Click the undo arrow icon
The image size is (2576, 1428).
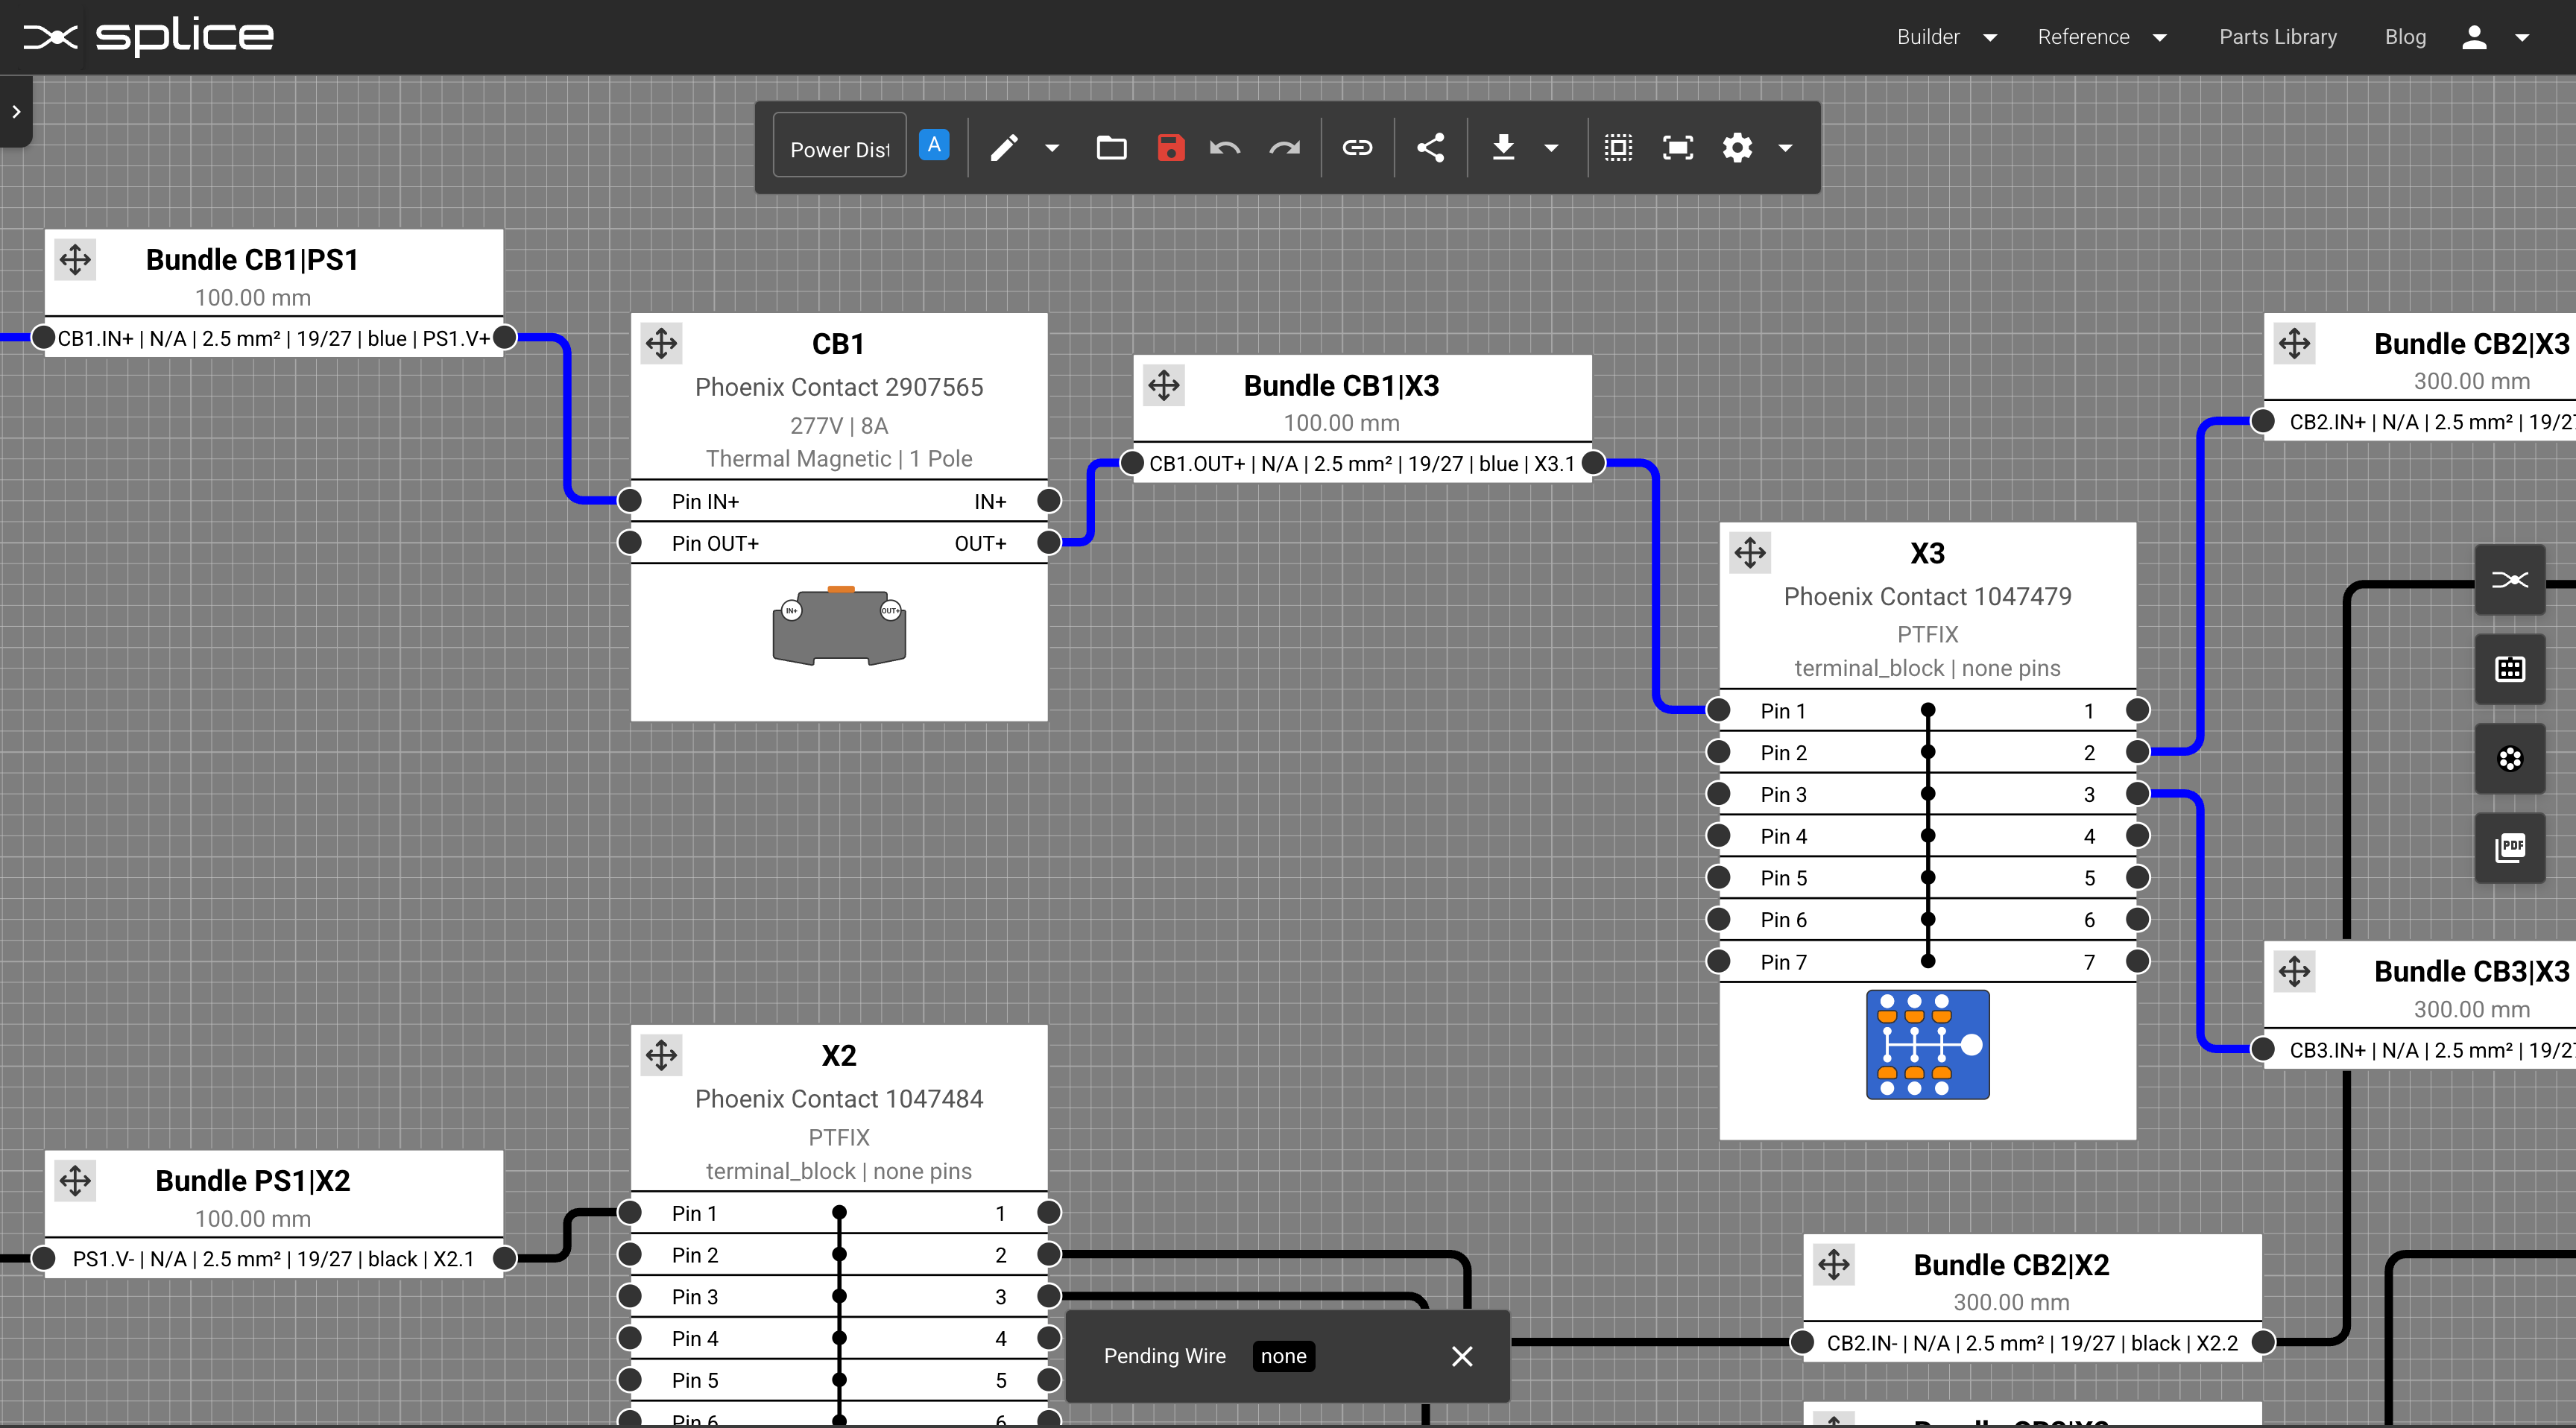[1225, 148]
